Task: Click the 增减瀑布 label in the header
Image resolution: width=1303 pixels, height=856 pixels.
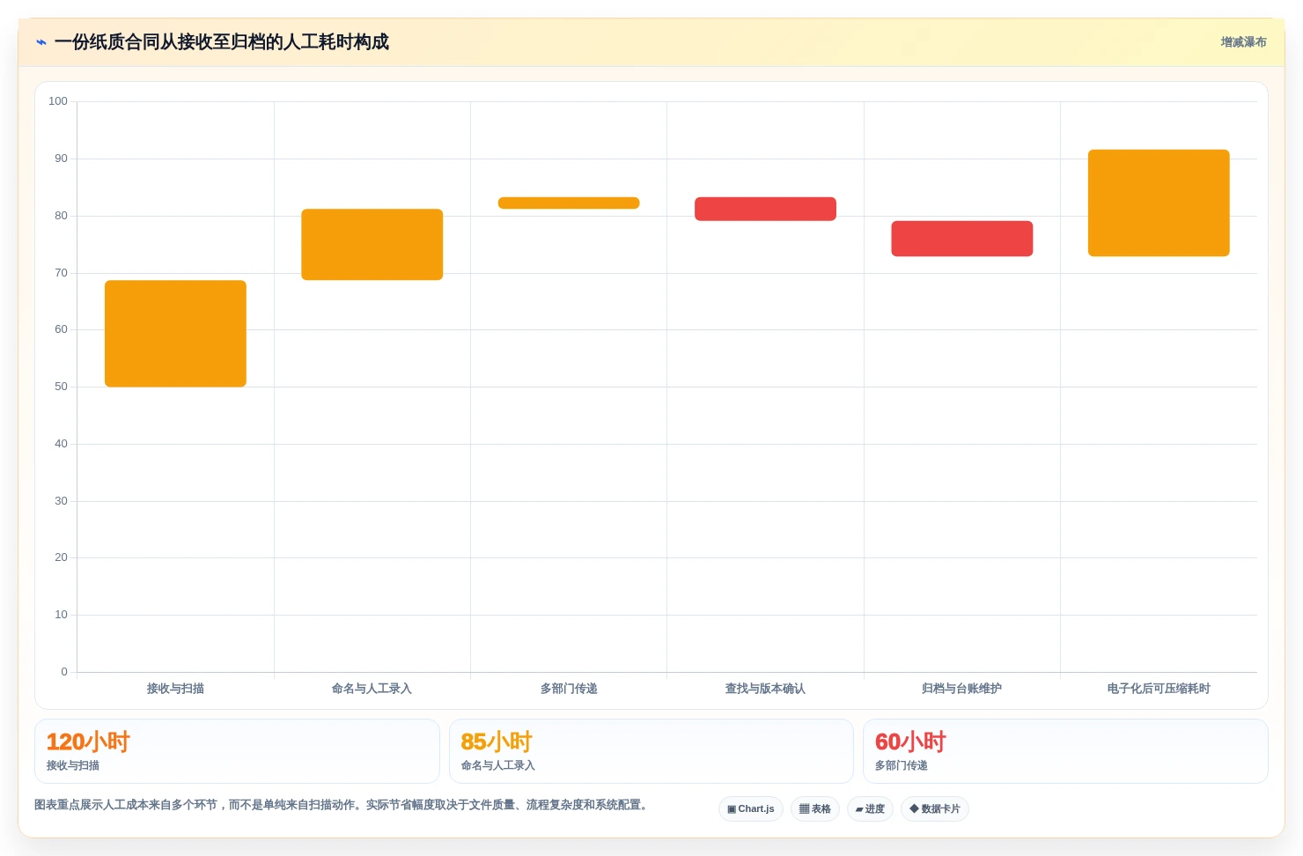Action: pyautogui.click(x=1243, y=42)
